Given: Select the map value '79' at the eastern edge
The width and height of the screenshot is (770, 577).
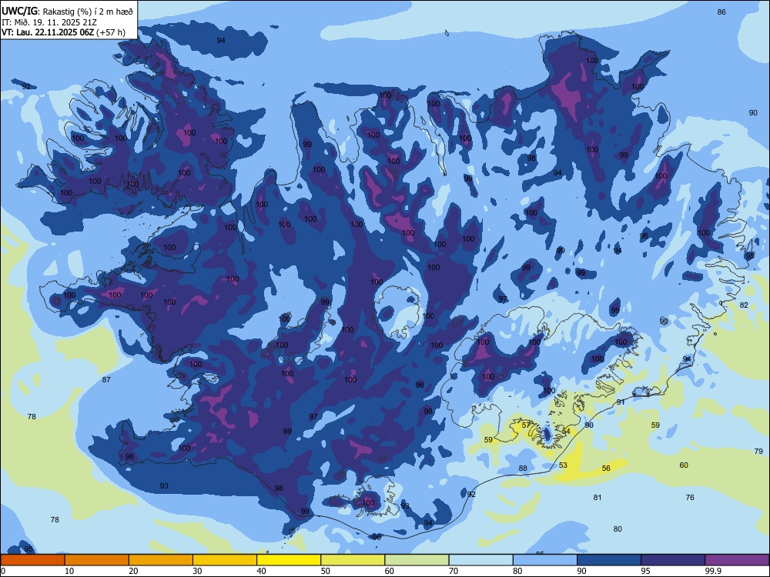Looking at the screenshot, I should point(758,451).
